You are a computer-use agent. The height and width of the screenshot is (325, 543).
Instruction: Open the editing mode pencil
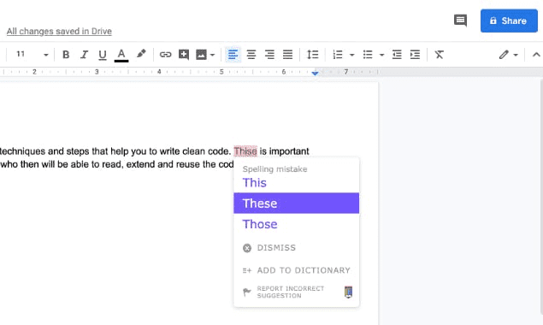tap(504, 55)
